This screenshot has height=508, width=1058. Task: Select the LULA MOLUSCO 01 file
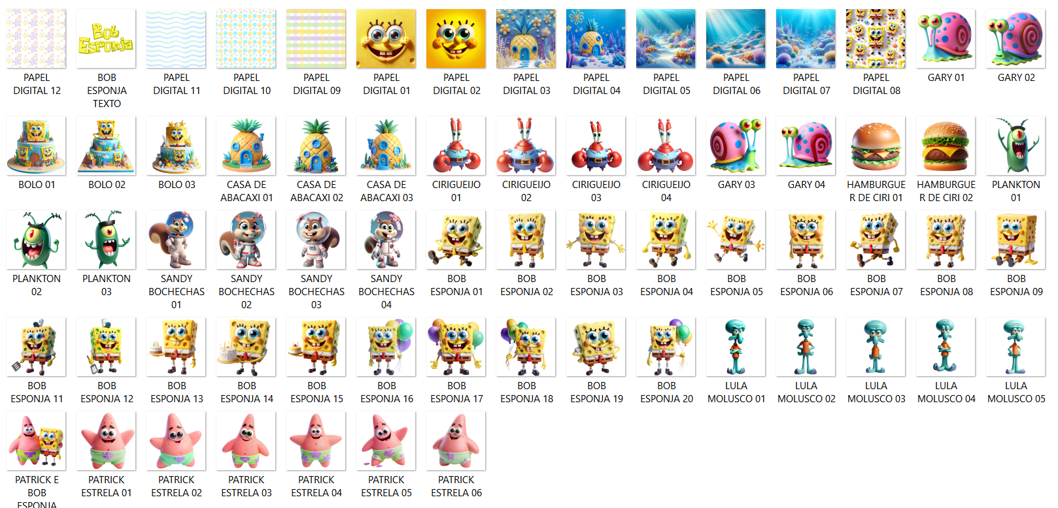coord(736,347)
